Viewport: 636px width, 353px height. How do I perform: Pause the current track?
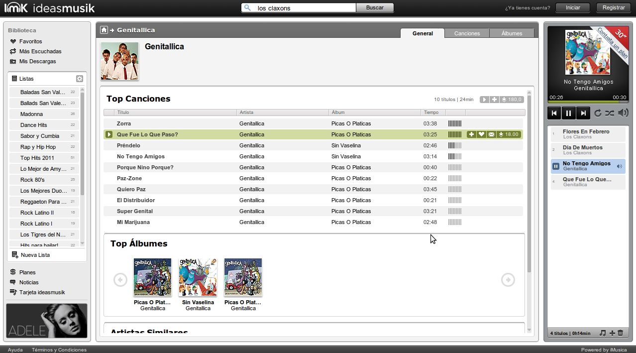tap(568, 113)
